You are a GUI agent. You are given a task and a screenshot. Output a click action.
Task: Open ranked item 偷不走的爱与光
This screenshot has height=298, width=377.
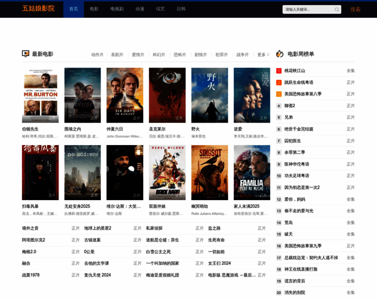click(299, 211)
